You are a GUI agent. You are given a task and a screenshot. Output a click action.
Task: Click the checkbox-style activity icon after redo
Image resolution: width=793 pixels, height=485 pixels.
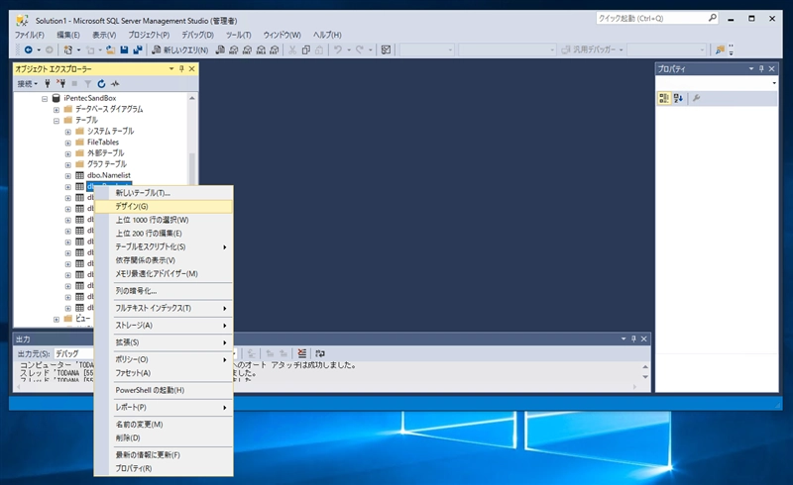386,49
